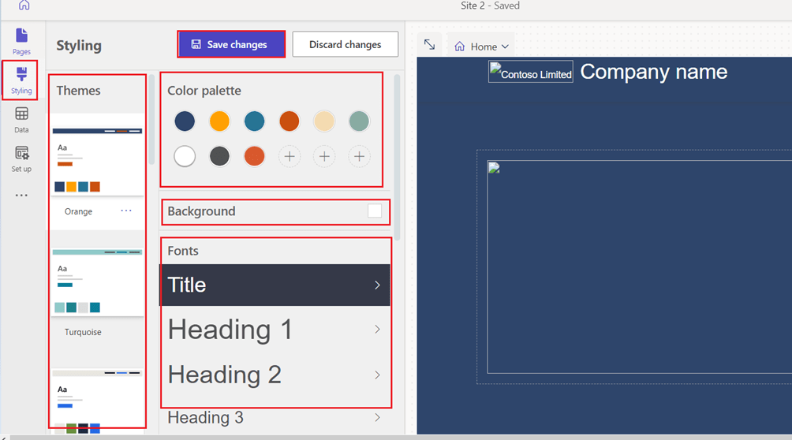The image size is (792, 440).
Task: Select the orange color swatch in palette
Action: tap(219, 121)
